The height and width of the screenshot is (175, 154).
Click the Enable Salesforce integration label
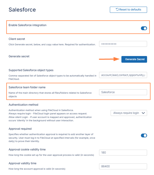click(x=27, y=25)
